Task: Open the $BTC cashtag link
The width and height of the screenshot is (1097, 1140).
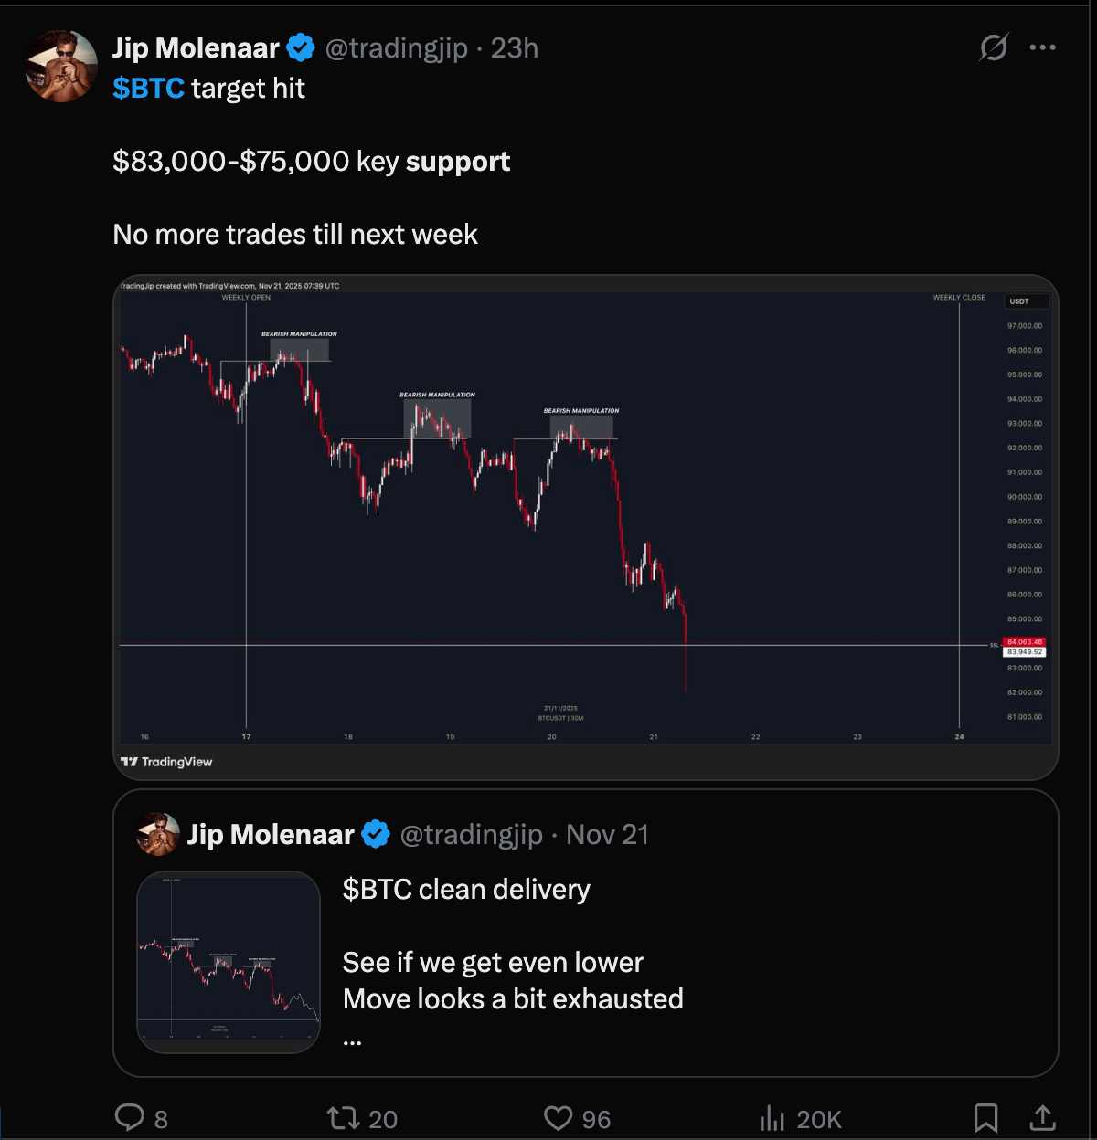Action: click(148, 89)
